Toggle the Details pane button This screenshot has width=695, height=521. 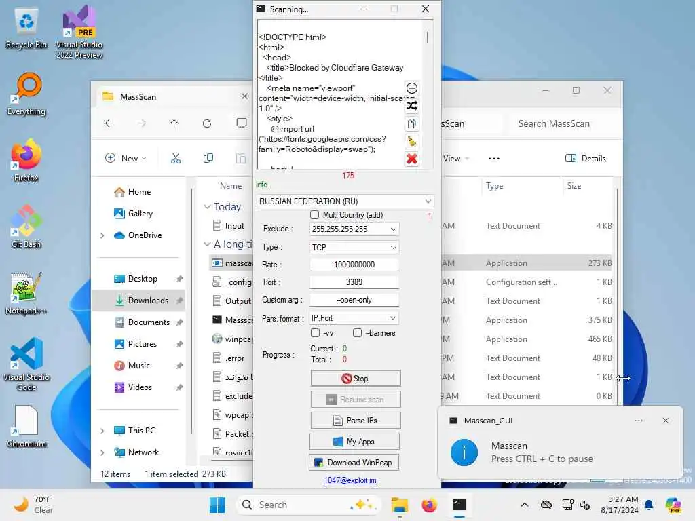point(585,159)
